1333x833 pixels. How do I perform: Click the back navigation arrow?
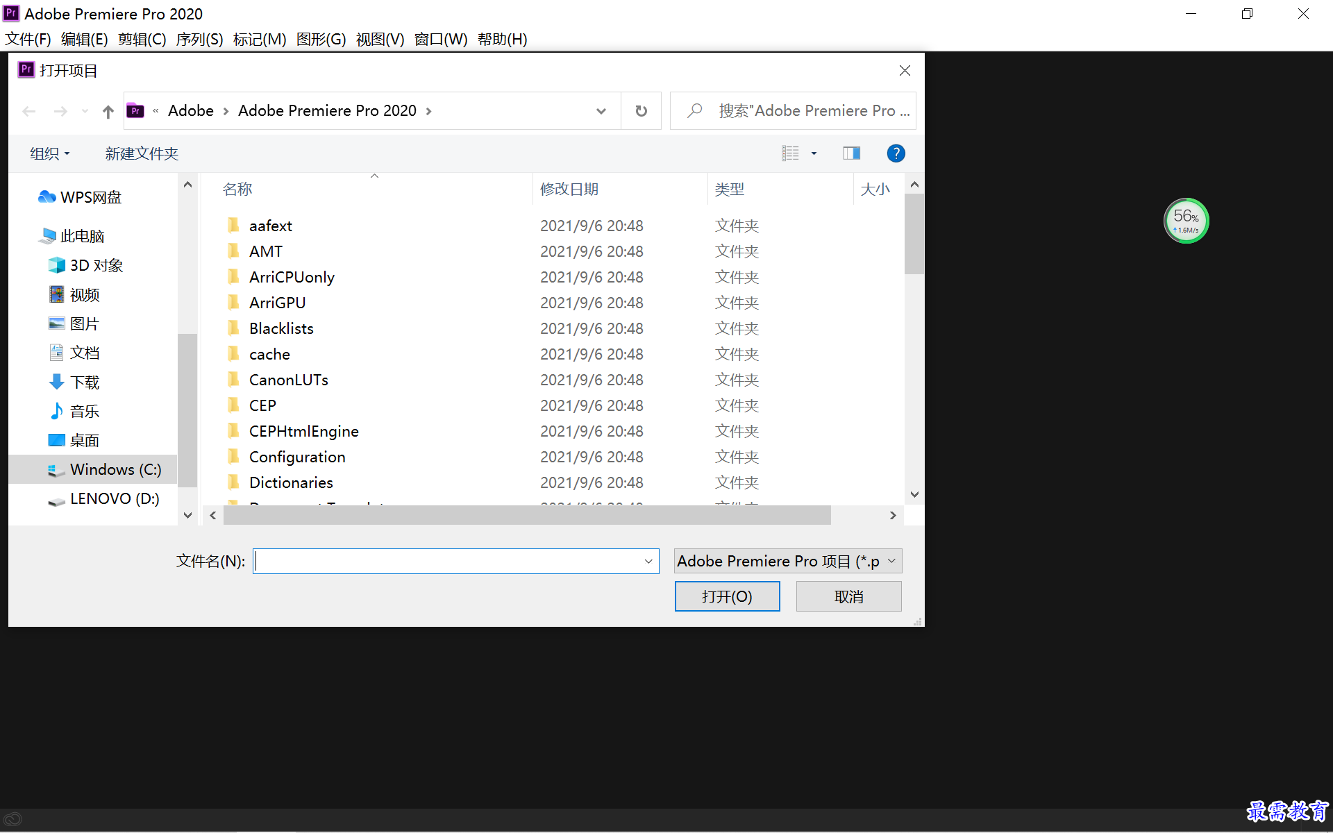(x=29, y=111)
